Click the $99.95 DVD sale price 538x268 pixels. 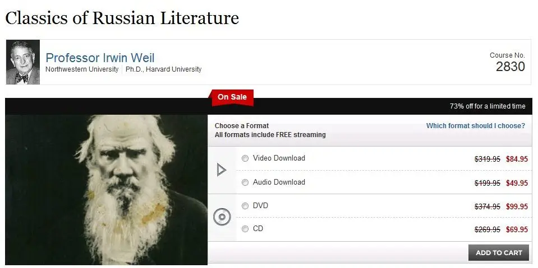click(x=517, y=206)
